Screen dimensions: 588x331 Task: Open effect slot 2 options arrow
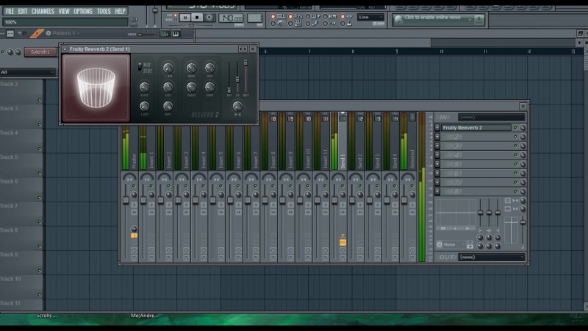pos(437,137)
